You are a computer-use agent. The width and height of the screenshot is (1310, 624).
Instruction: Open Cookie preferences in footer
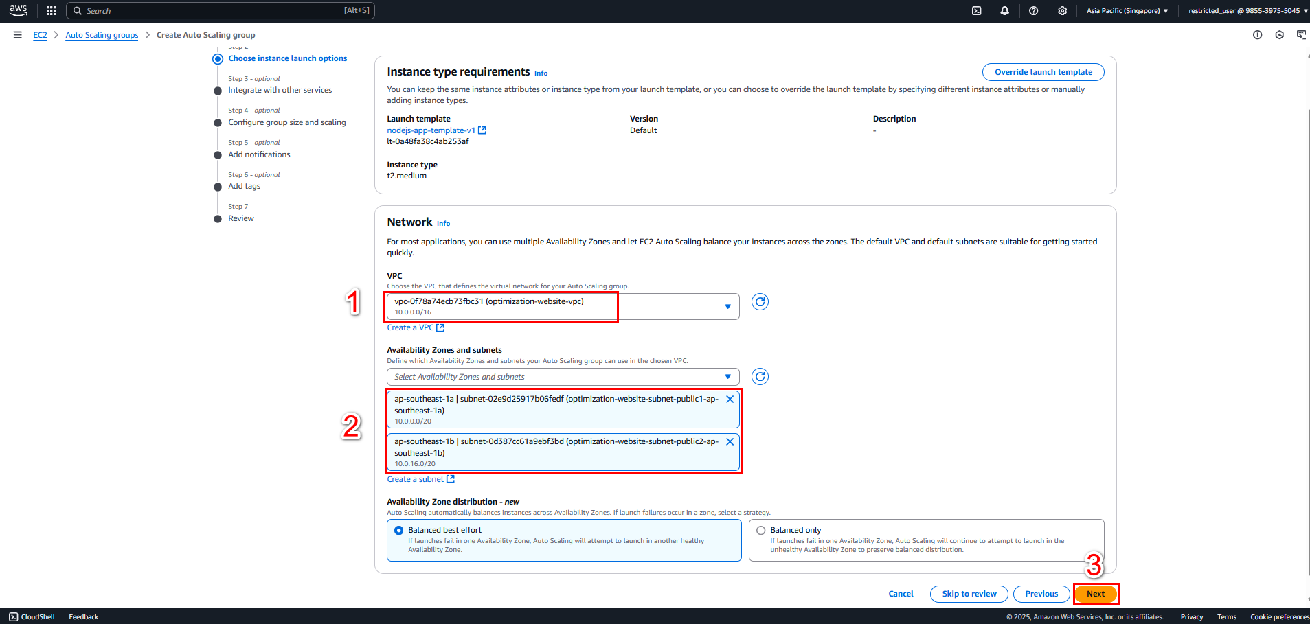(1280, 616)
